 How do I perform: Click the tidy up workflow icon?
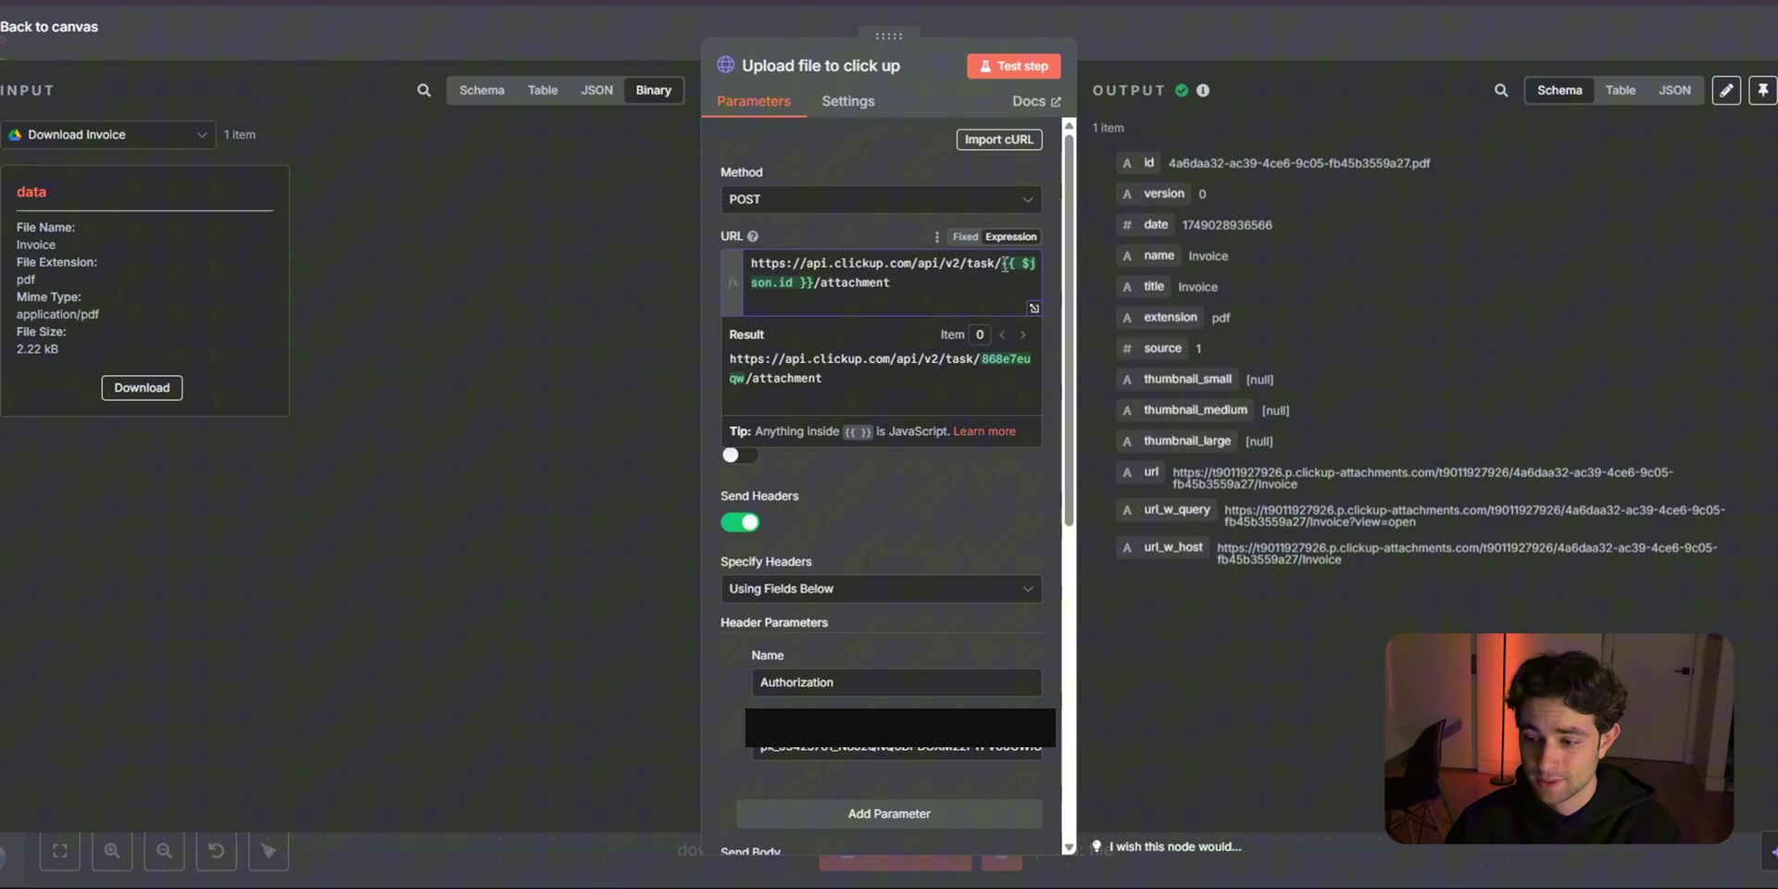point(269,851)
